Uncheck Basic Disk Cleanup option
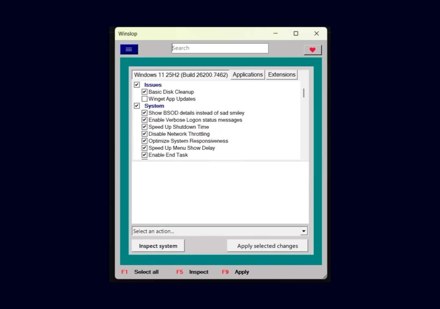Viewport: 440px width, 309px height. coord(144,92)
